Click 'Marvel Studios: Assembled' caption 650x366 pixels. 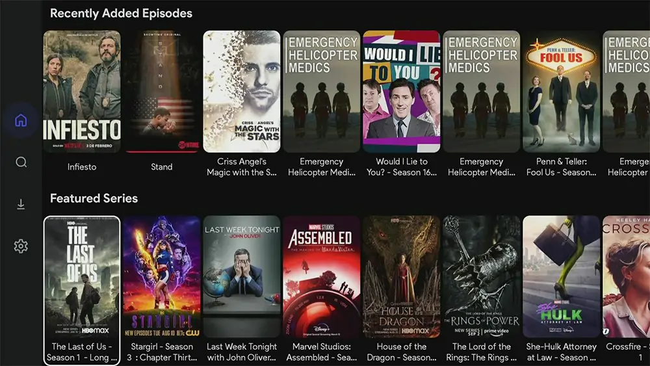(322, 352)
